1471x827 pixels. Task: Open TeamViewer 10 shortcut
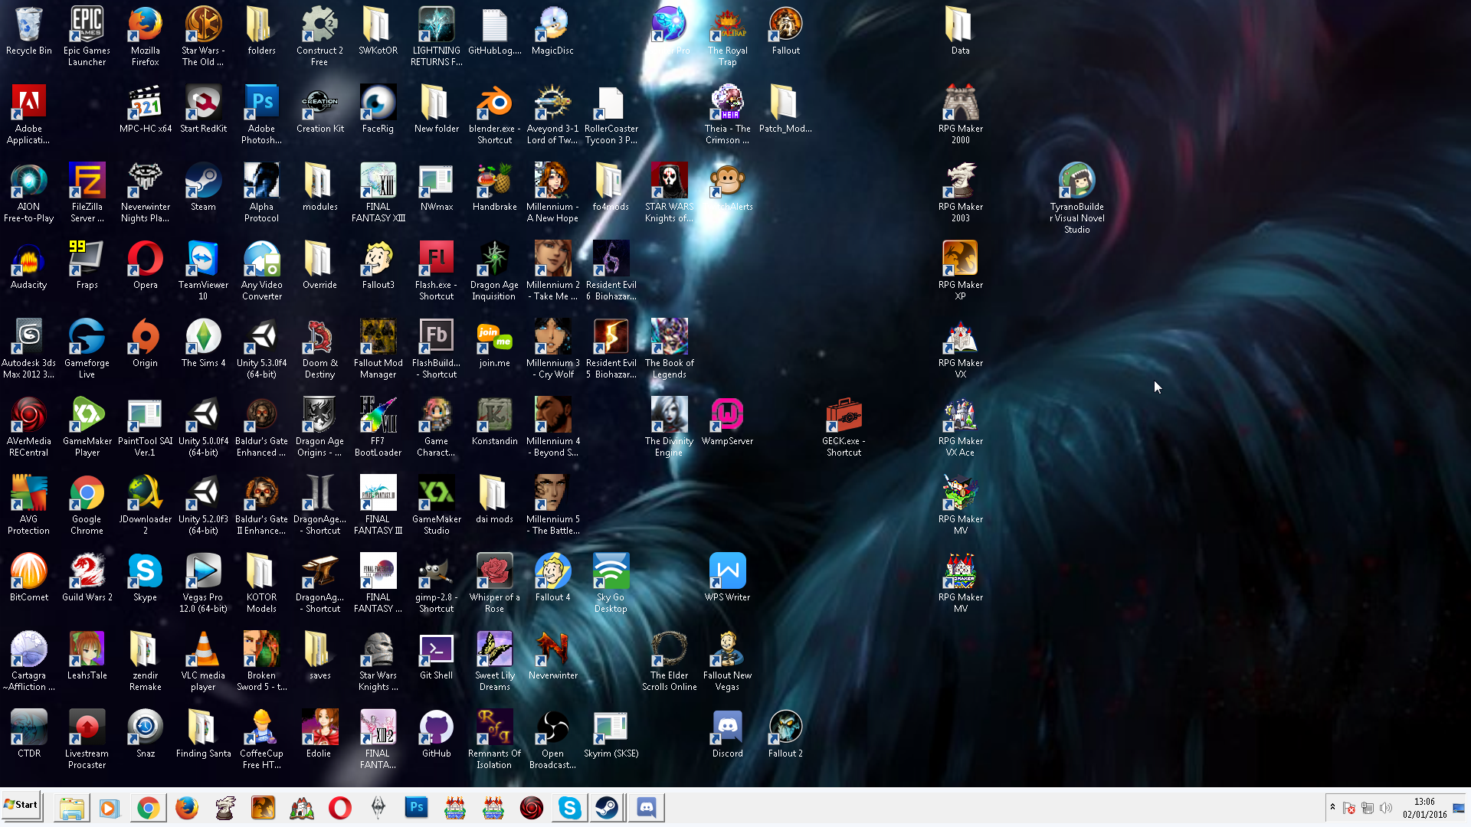tap(203, 271)
